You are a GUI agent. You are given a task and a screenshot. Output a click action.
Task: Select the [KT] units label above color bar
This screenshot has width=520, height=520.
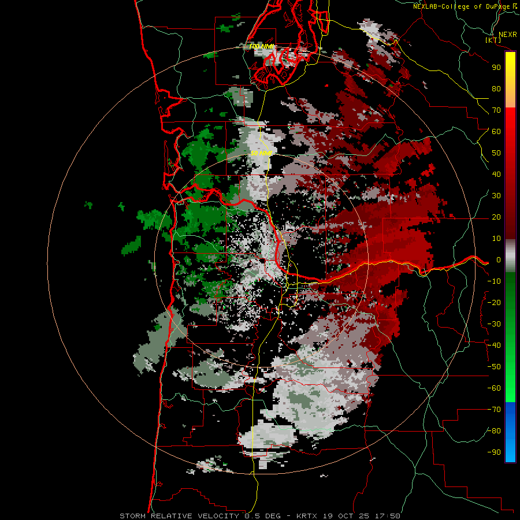(x=493, y=40)
